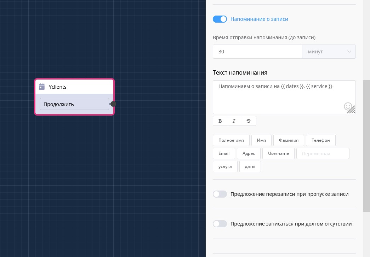Insert the "услуга" variable
The height and width of the screenshot is (257, 370).
pos(225,167)
